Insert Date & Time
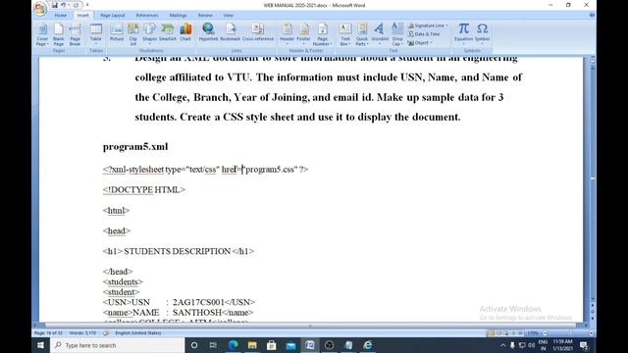Screen dimensions: 628x353 point(424,34)
